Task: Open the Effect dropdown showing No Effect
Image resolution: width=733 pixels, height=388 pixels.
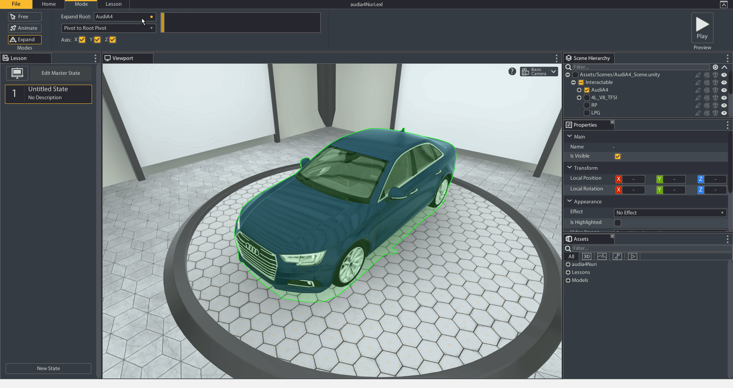Action: click(670, 213)
